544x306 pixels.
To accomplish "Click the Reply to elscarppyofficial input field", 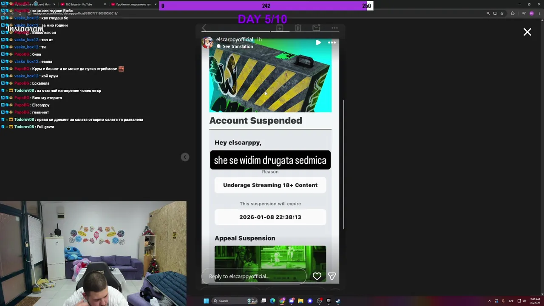I will (255, 276).
